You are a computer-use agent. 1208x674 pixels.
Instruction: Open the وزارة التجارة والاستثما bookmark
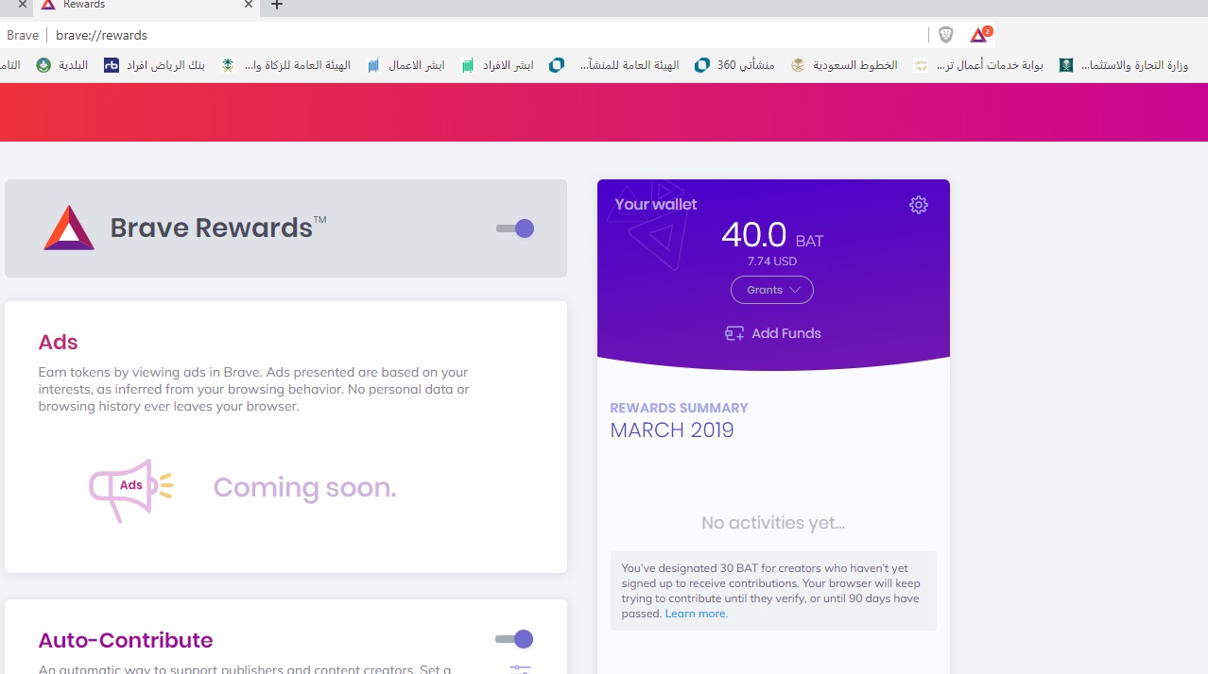pyautogui.click(x=1124, y=65)
